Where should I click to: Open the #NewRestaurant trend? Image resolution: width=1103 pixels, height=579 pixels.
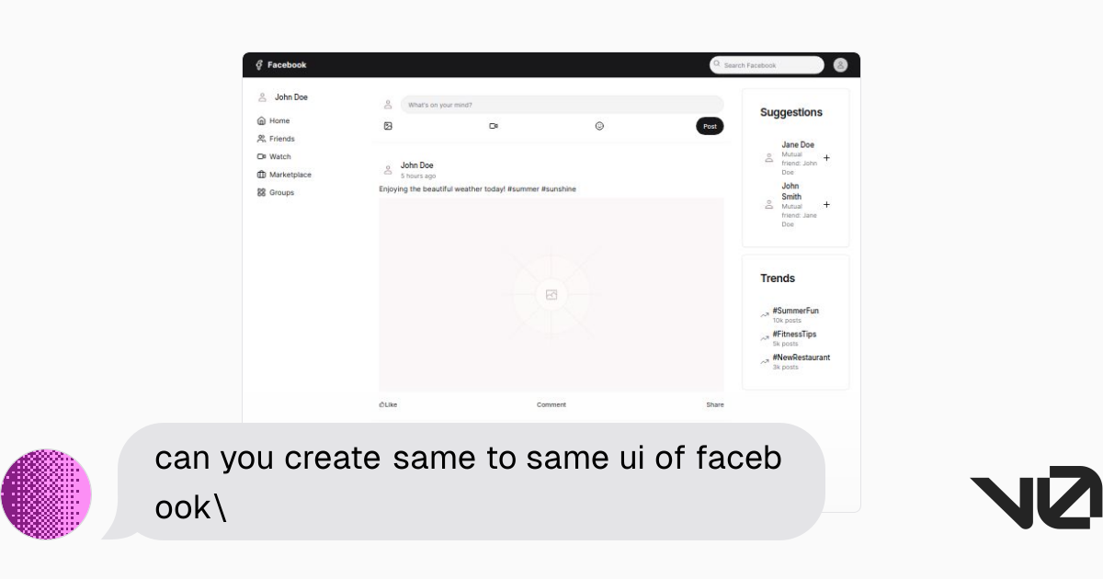tap(802, 358)
